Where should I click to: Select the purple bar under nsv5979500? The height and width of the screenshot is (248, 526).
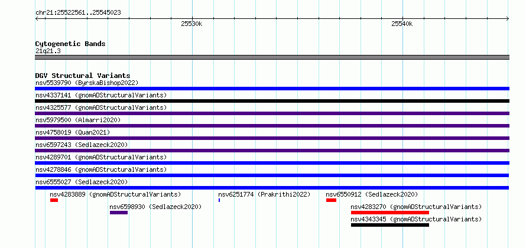(x=272, y=126)
